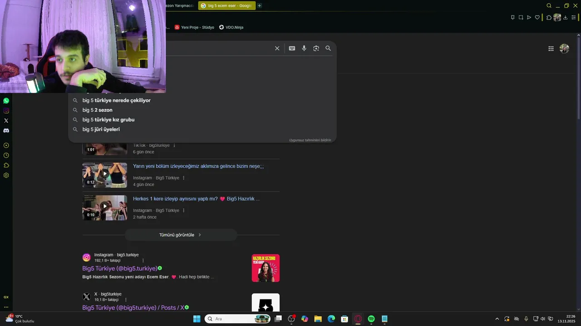This screenshot has height=326, width=581.
Task: Open options for Instagram big5.turkiye result
Action: point(143,260)
